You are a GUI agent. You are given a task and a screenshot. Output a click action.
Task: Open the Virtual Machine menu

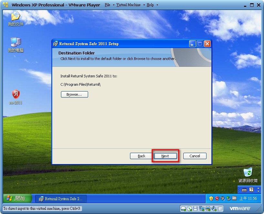click(128, 5)
